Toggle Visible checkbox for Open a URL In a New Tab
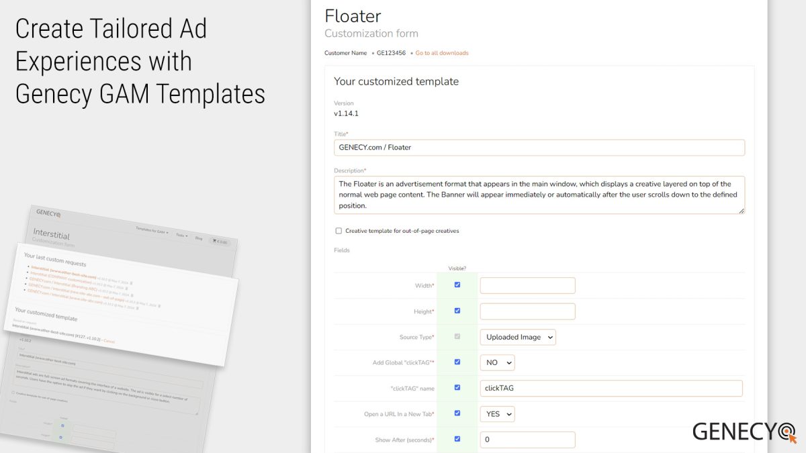Screen dimensions: 806x453 [x=457, y=413]
